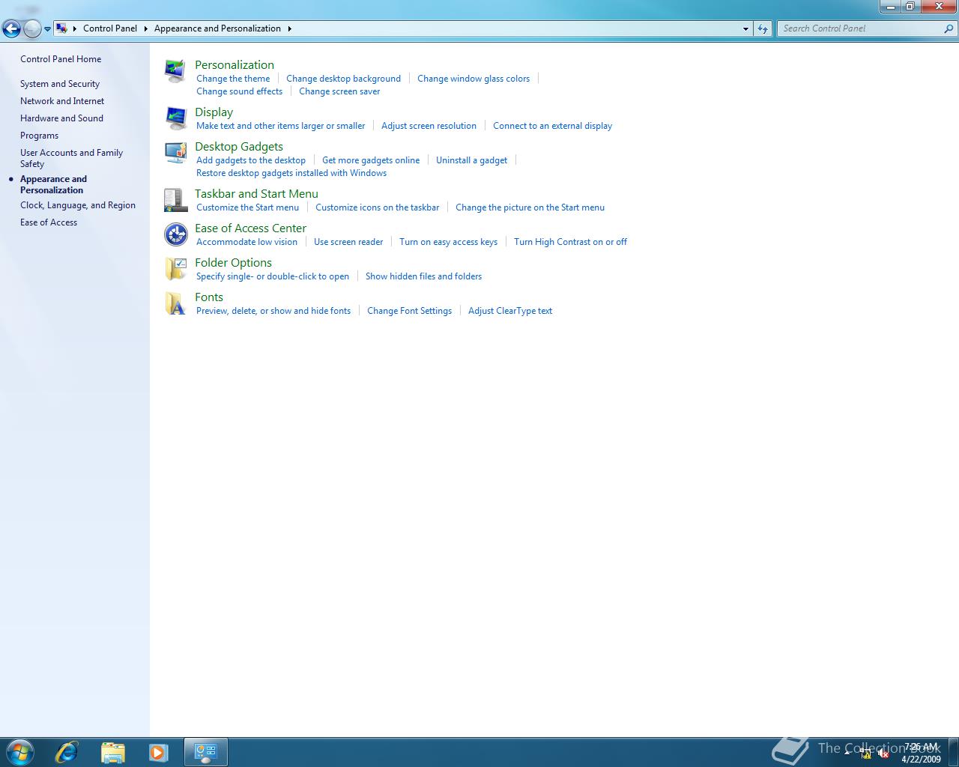The image size is (959, 767).
Task: Click Change the theme
Action: click(233, 79)
